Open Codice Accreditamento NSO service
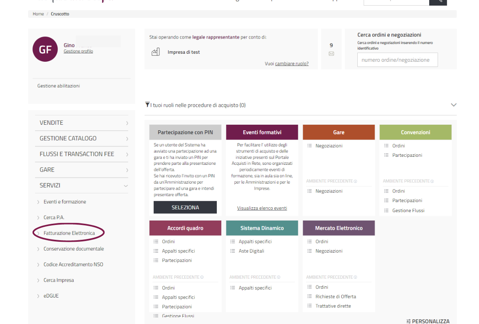 click(73, 265)
